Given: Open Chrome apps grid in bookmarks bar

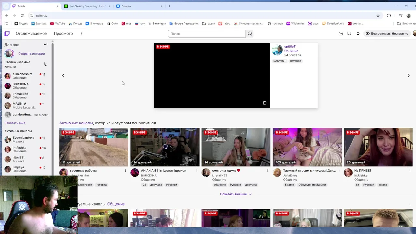Looking at the screenshot, I should [x=6, y=23].
